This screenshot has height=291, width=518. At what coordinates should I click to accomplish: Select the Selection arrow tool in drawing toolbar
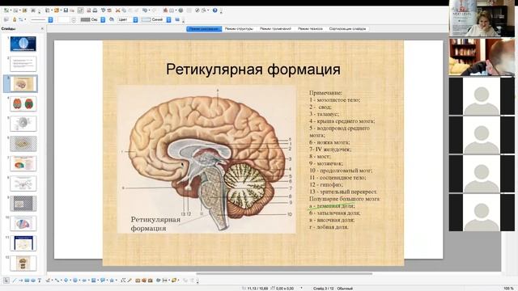pyautogui.click(x=6, y=280)
